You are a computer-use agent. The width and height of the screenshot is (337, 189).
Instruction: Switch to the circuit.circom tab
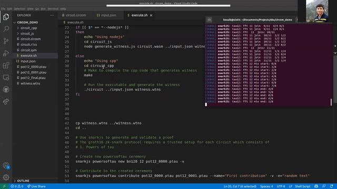76,15
